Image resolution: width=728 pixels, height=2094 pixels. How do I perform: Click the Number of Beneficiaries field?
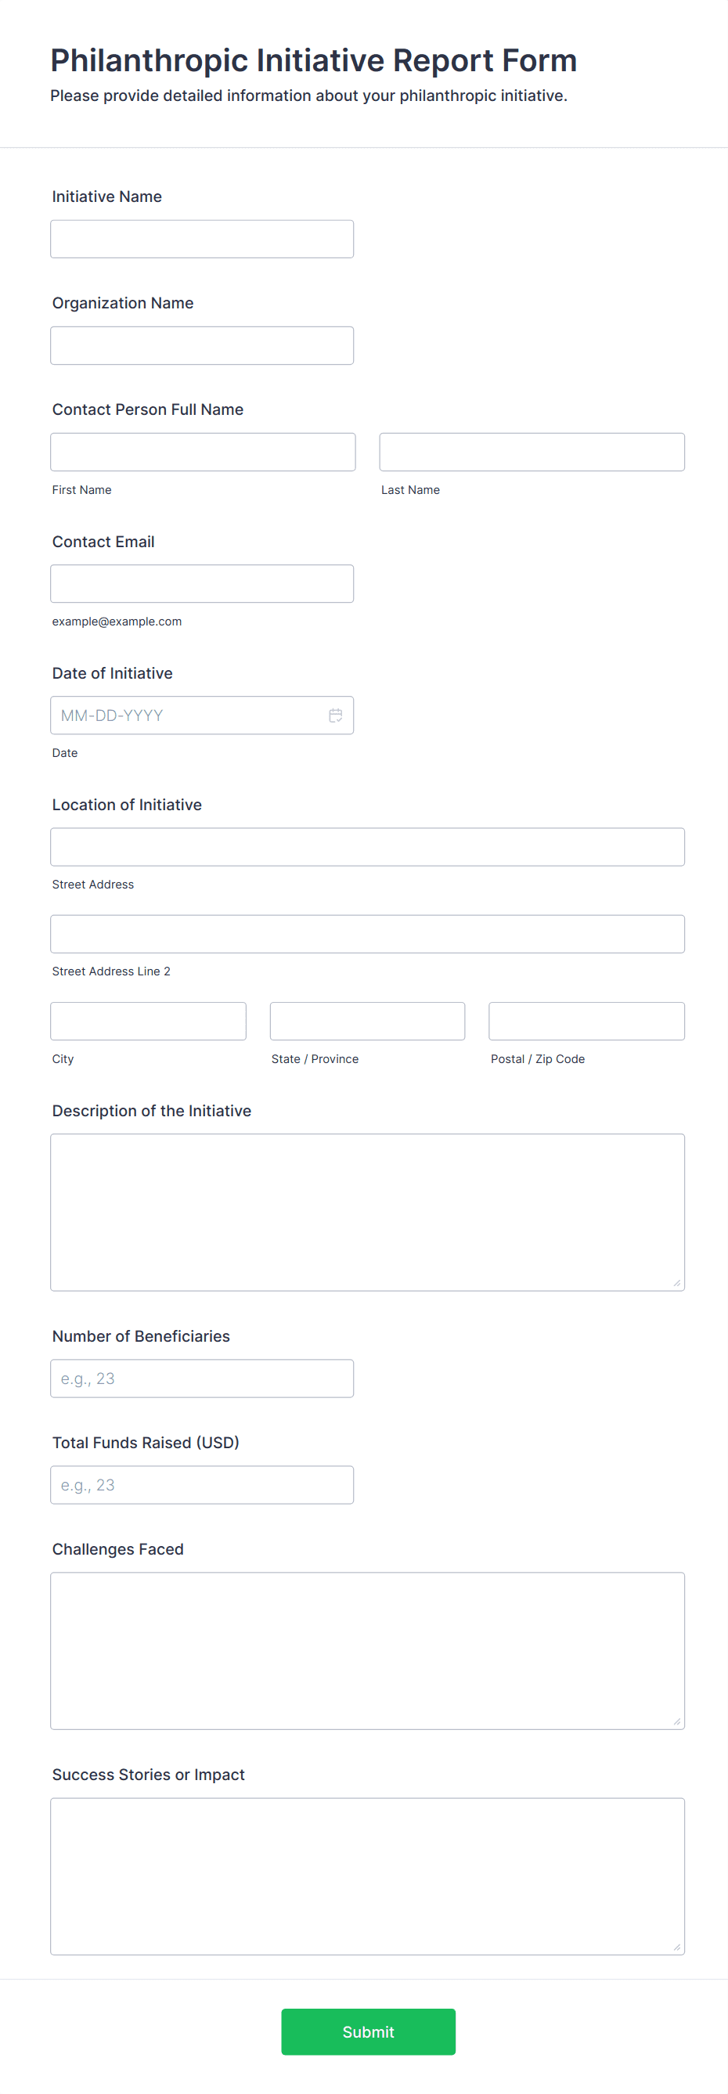click(201, 1379)
